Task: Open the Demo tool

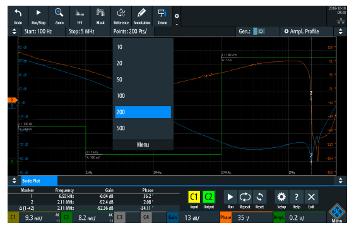Action: 162,16
